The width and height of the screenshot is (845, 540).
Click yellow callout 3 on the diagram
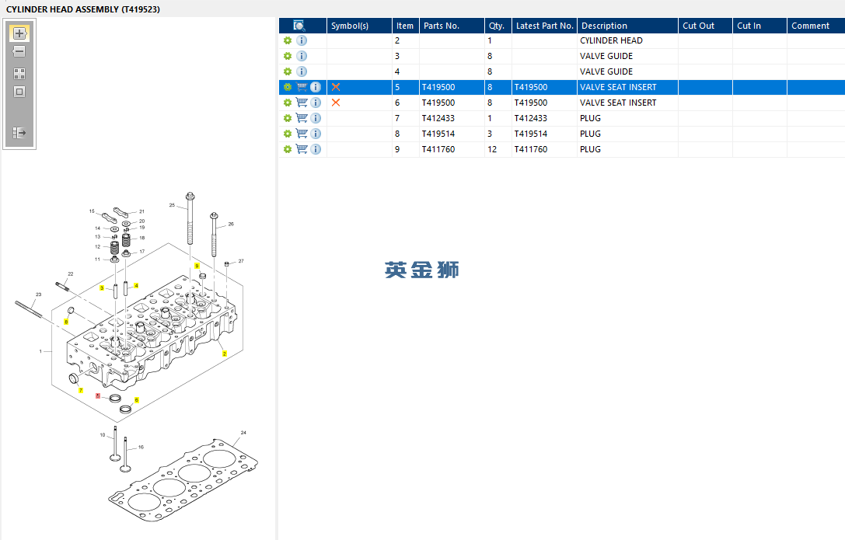102,288
